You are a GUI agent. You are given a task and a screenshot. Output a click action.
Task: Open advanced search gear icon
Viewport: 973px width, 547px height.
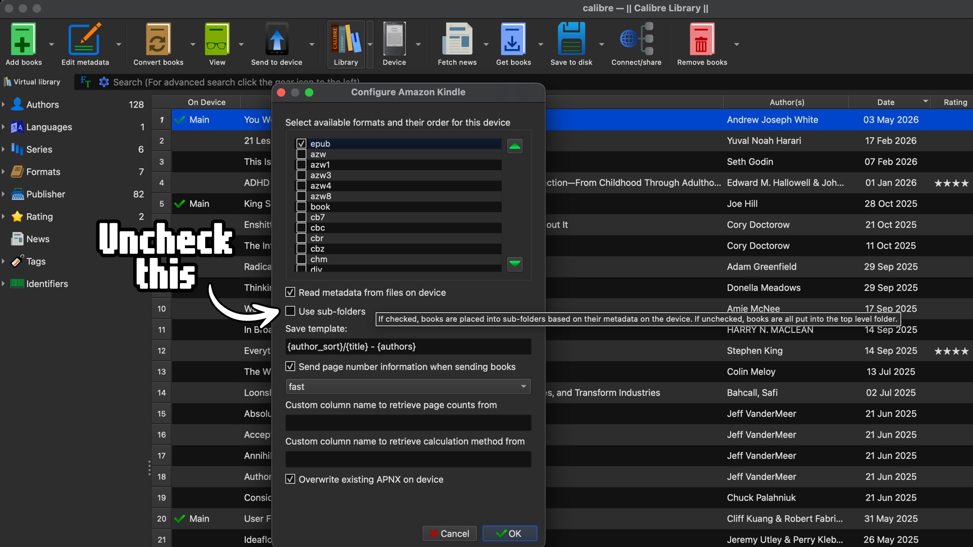(x=104, y=82)
